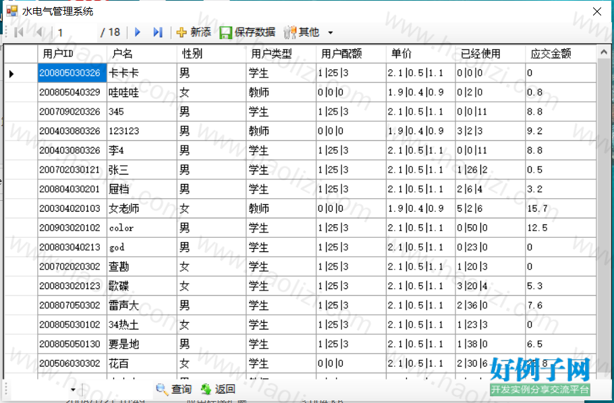Image resolution: width=614 pixels, height=403 pixels.
Task: Select amount cell 5.3
Action: [x=561, y=286]
